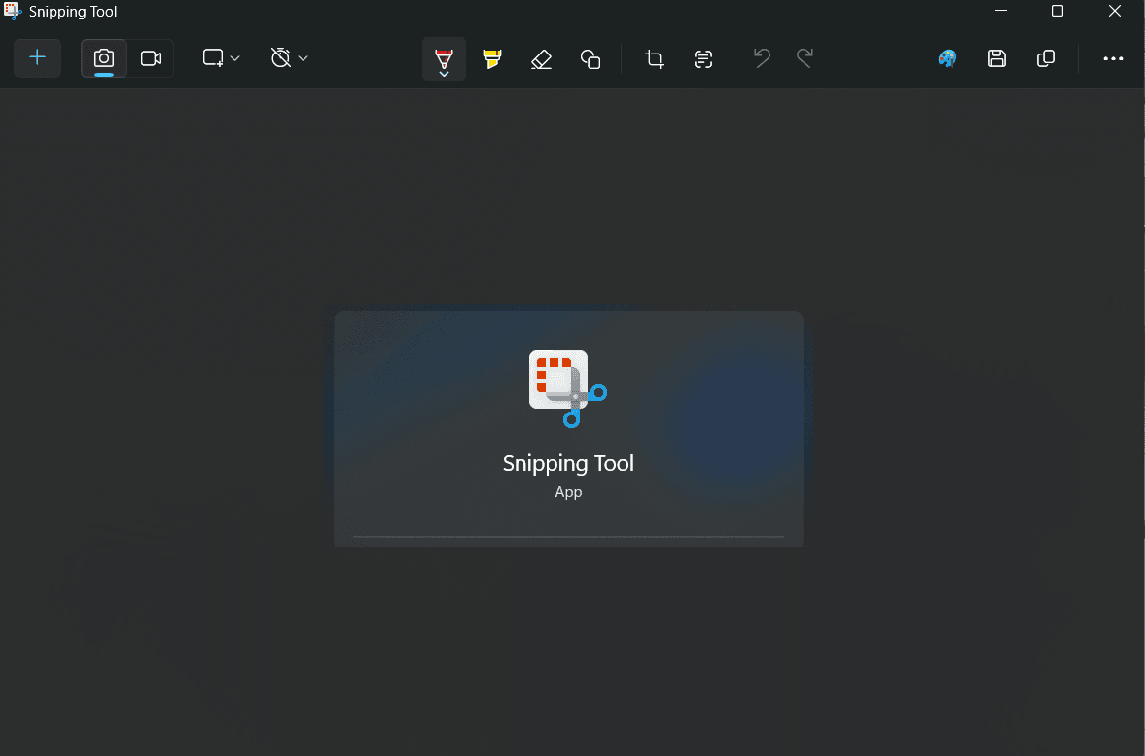The width and height of the screenshot is (1145, 756).
Task: Minimize the Snipping Tool window
Action: pos(1000,11)
